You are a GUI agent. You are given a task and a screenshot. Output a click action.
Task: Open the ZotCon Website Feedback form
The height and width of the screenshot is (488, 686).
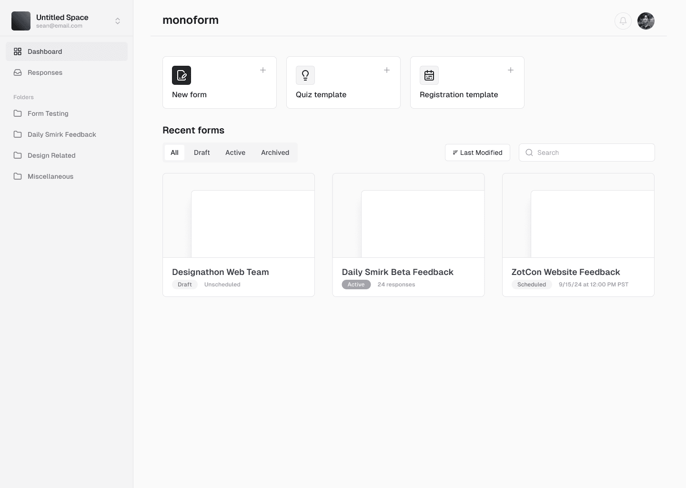click(578, 235)
